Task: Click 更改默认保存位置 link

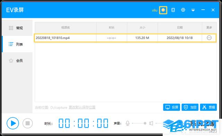Action: [82, 107]
